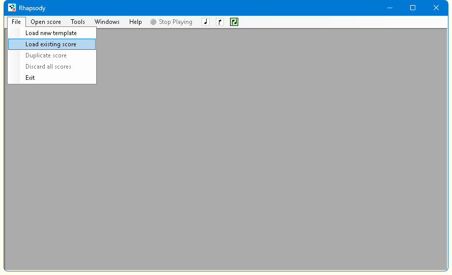This screenshot has width=452, height=275.
Task: Maximize the Rhapsody window
Action: 413,8
